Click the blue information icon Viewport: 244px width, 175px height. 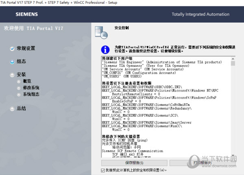coord(105,50)
